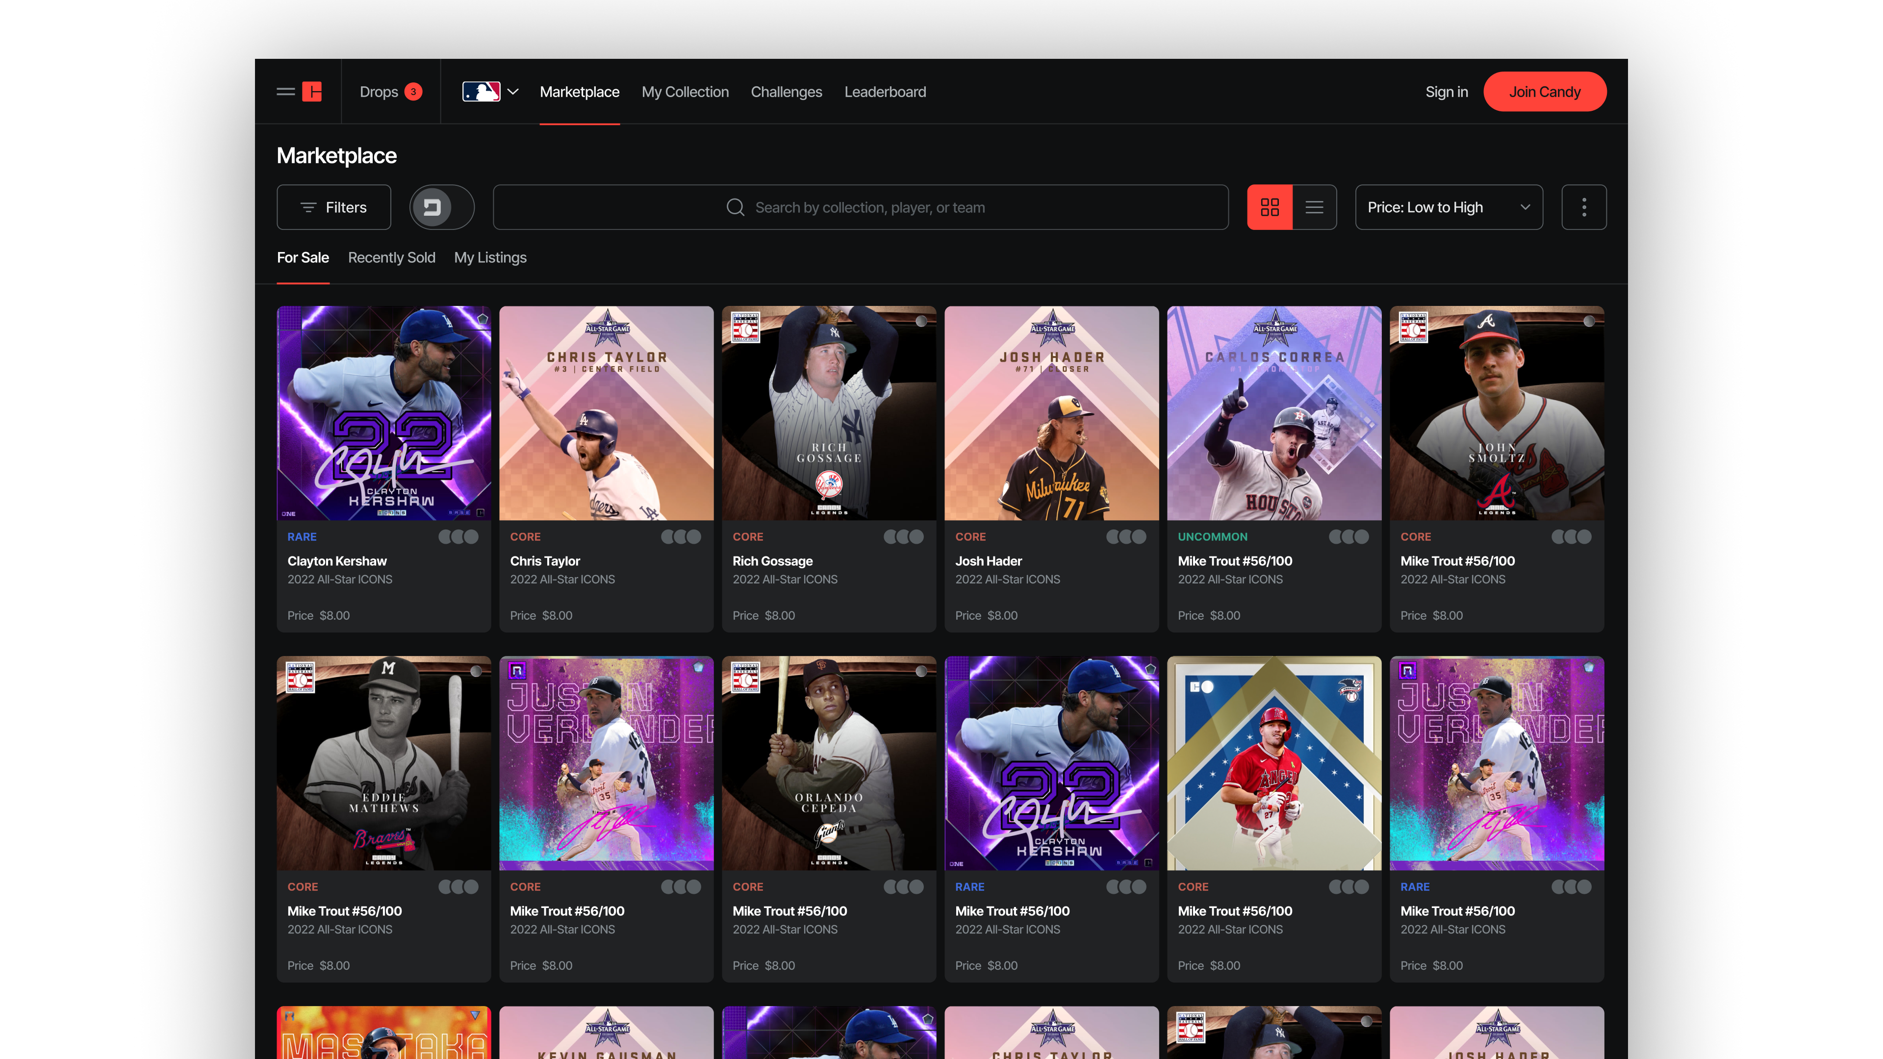Viewport: 1883px width, 1059px height.
Task: Open the hamburger menu icon
Action: point(285,91)
